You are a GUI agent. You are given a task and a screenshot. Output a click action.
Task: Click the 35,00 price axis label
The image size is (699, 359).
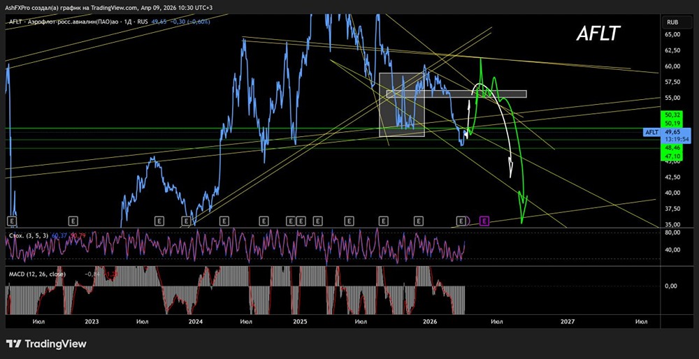[x=672, y=224]
